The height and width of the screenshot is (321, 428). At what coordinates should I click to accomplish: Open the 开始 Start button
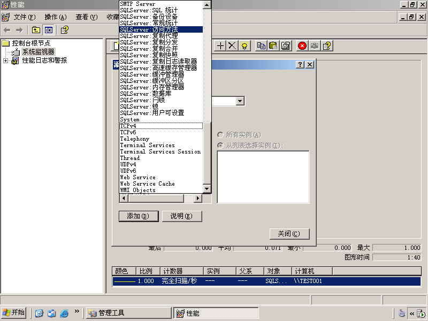[x=14, y=313]
